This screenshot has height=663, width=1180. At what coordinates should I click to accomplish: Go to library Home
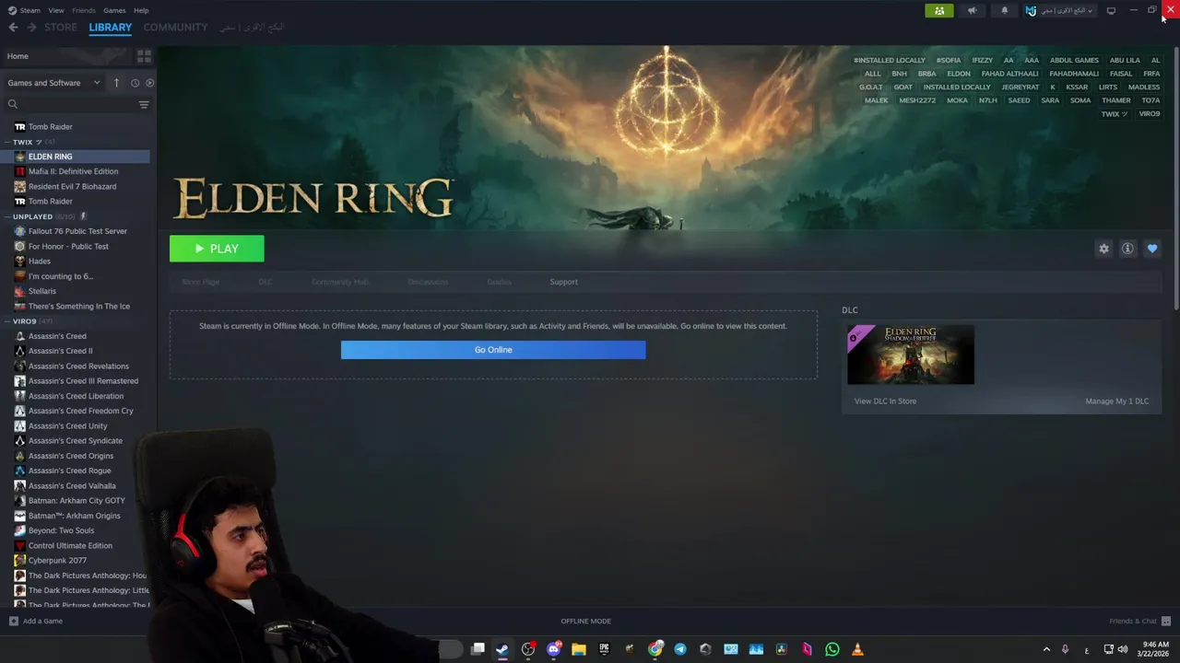point(18,56)
